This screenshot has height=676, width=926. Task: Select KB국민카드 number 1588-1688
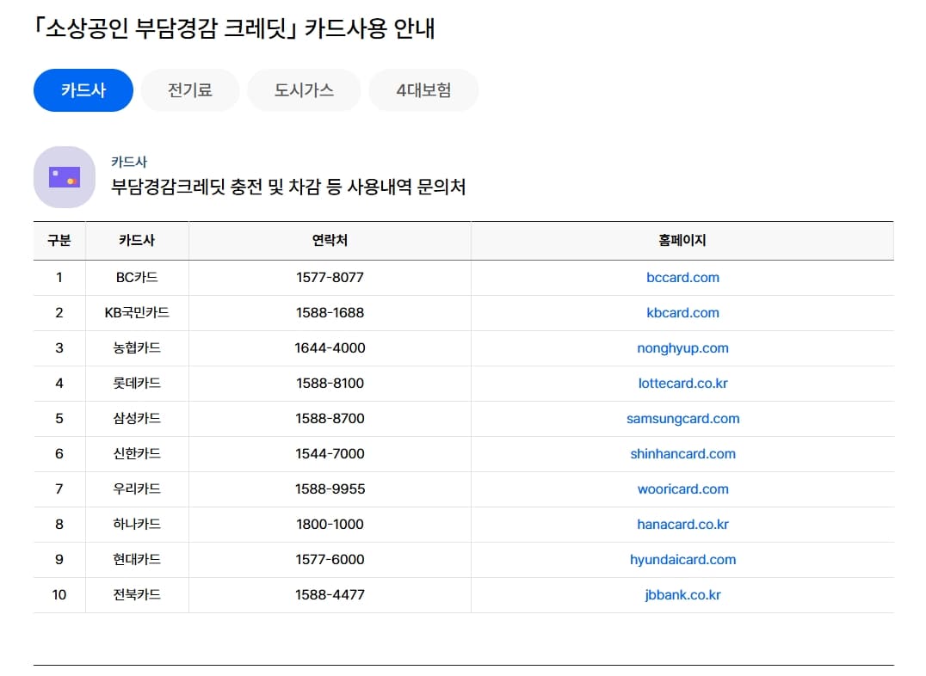(x=330, y=313)
